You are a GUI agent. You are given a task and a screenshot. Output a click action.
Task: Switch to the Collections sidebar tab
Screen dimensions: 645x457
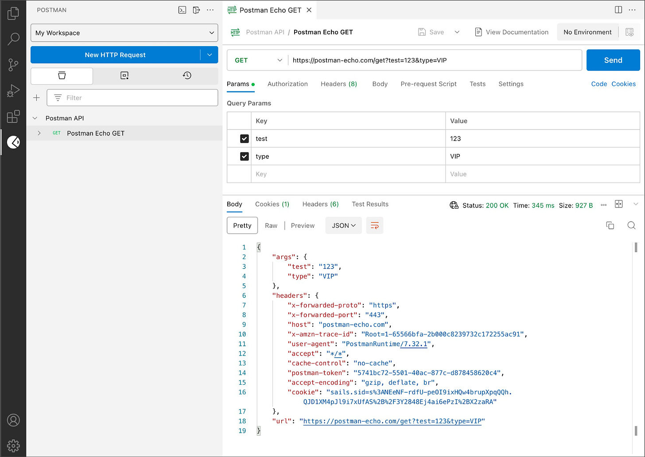click(62, 76)
